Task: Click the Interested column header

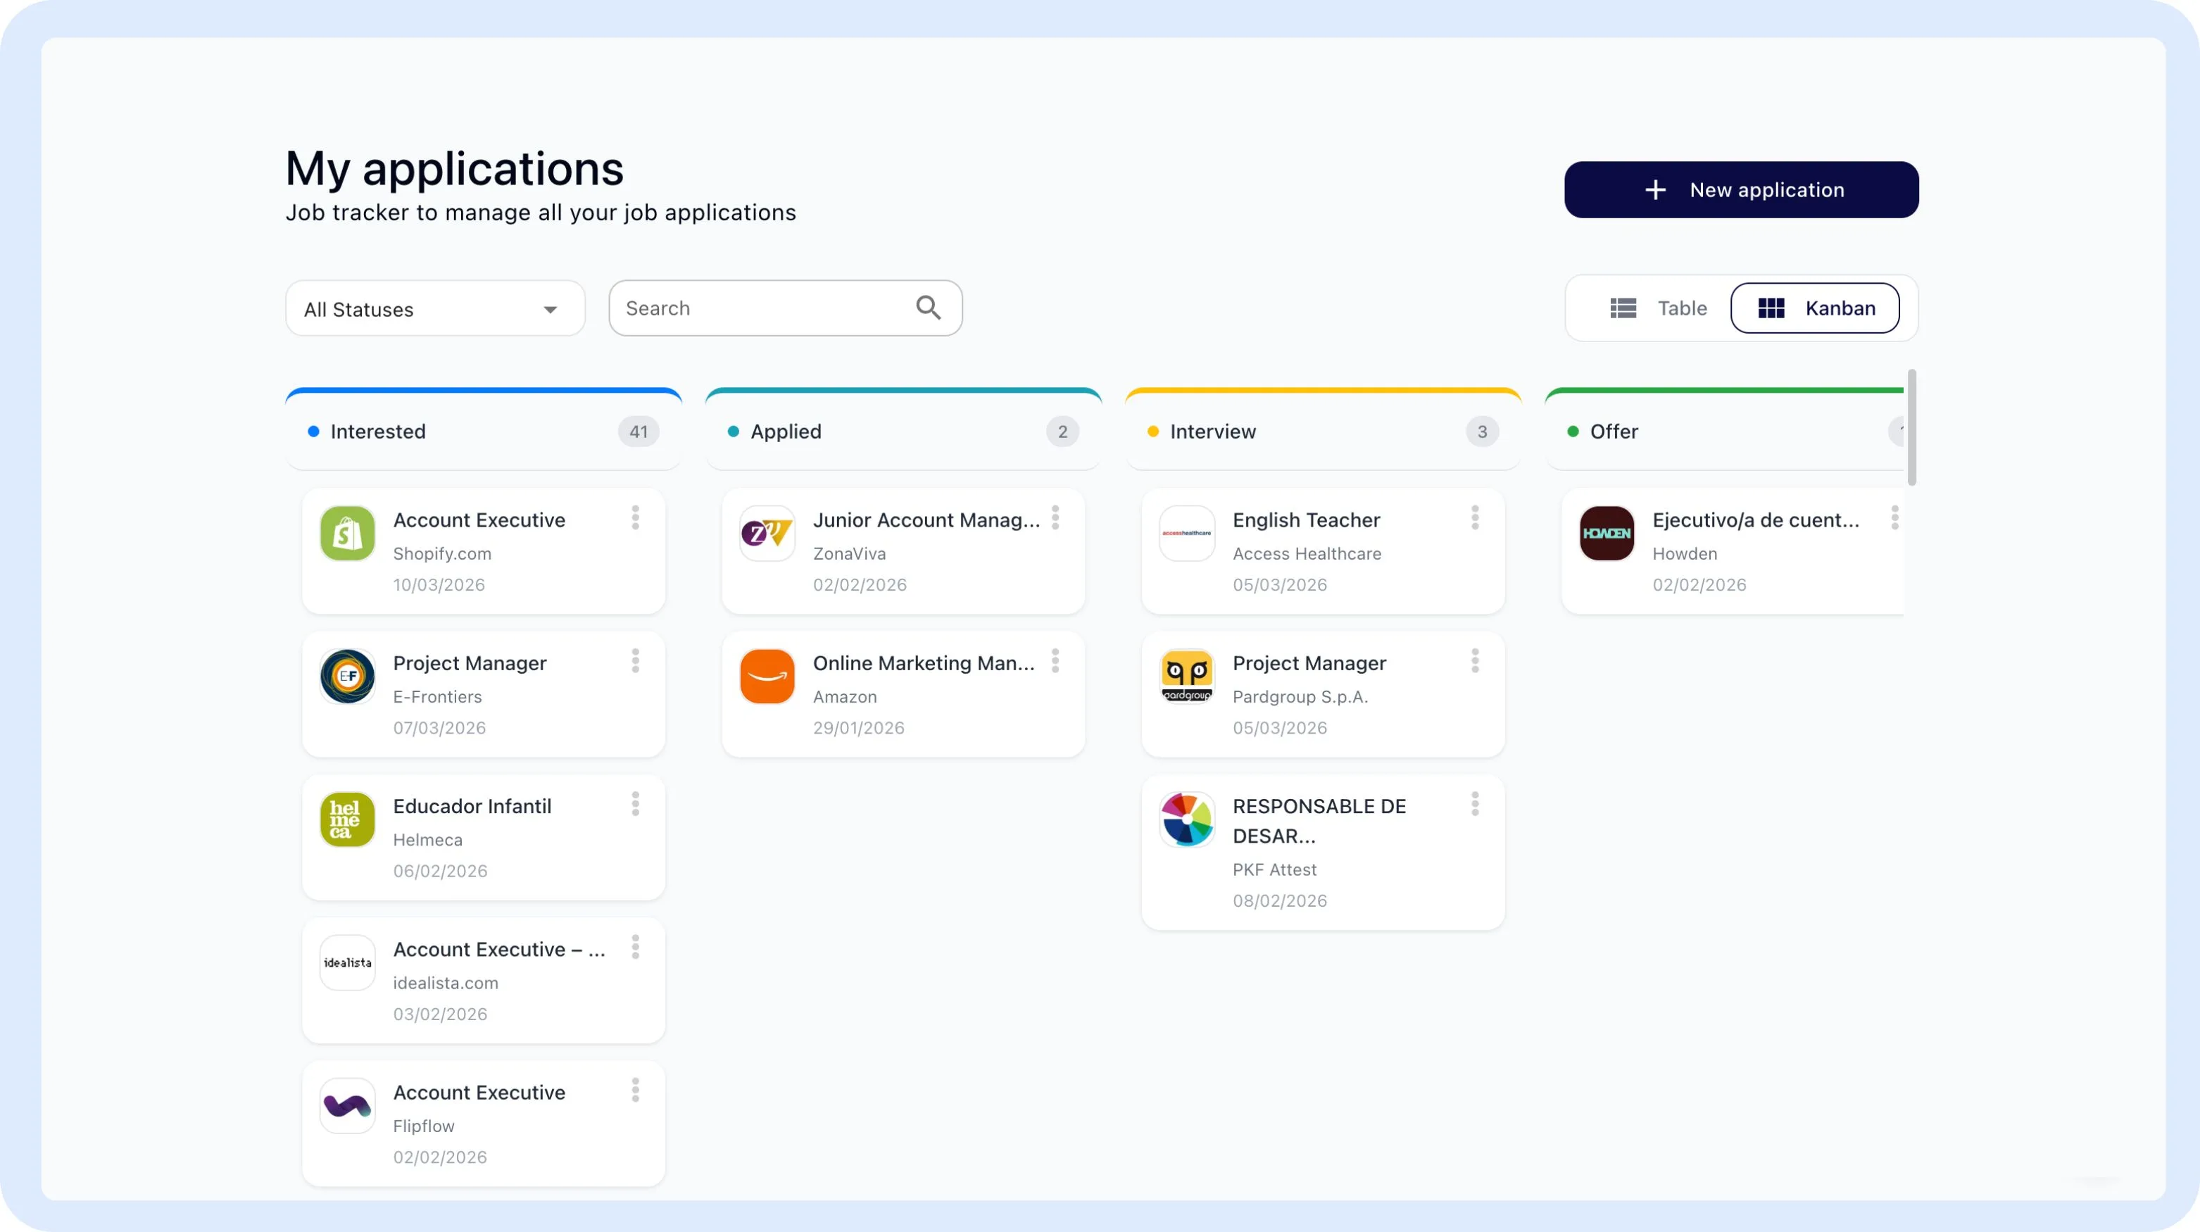Action: 378,432
